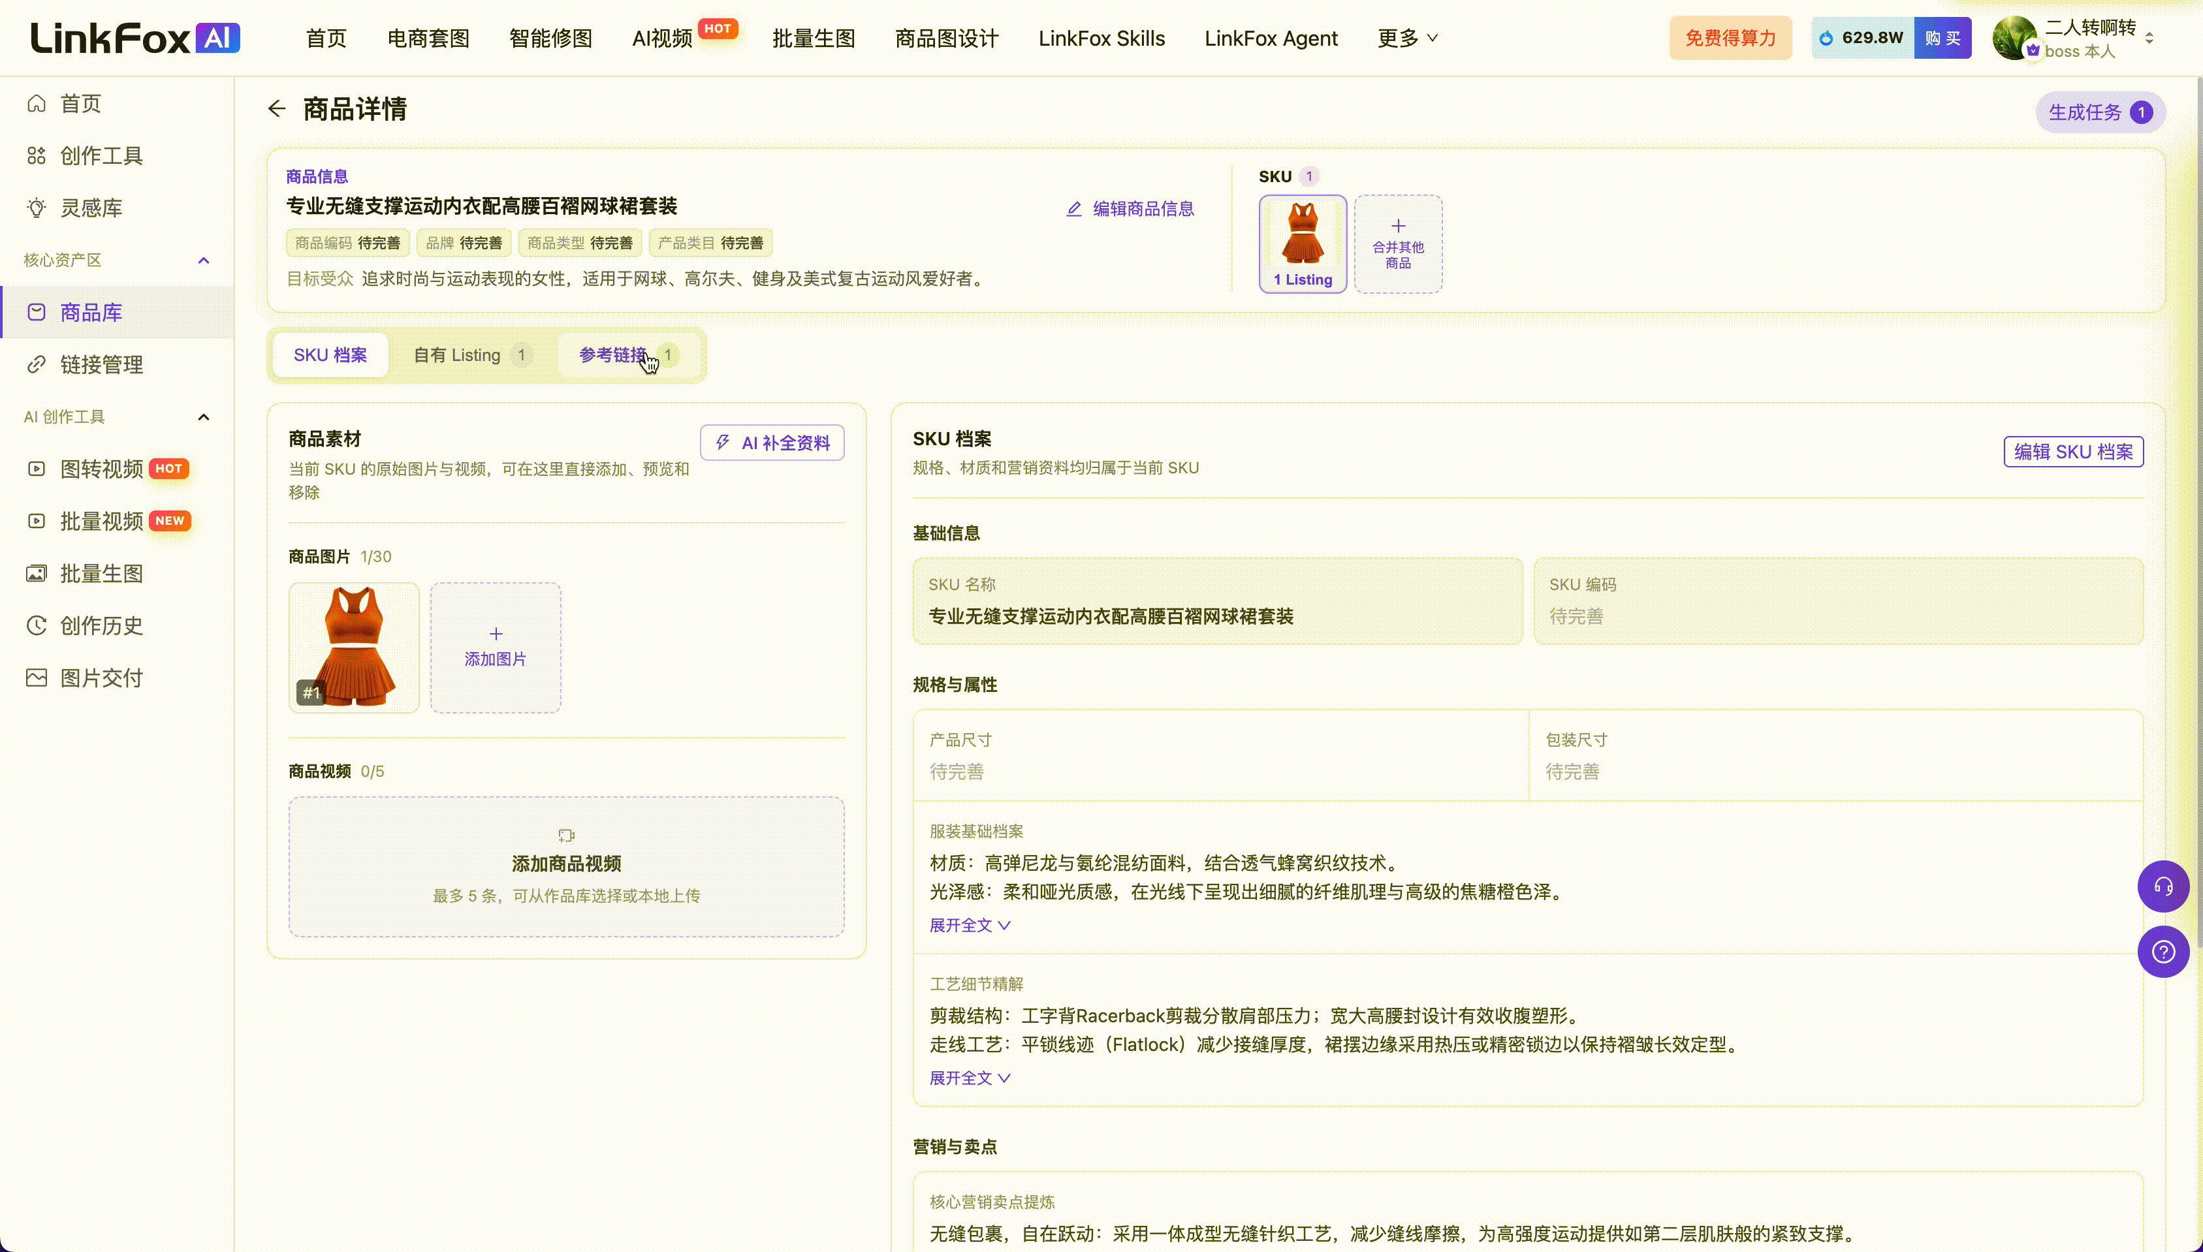Open LinkFox Agent in top navigation
Image resolution: width=2203 pixels, height=1252 pixels.
pos(1271,38)
